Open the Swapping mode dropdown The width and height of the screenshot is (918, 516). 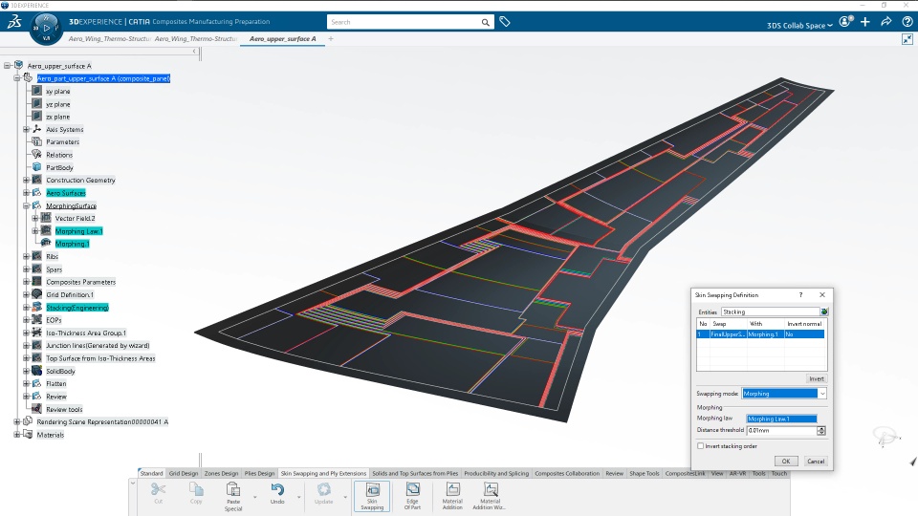822,394
